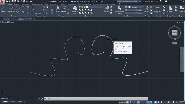The width and height of the screenshot is (185, 104).
Task: Click the Print icon in quick access toolbar
Action: click(24, 1)
